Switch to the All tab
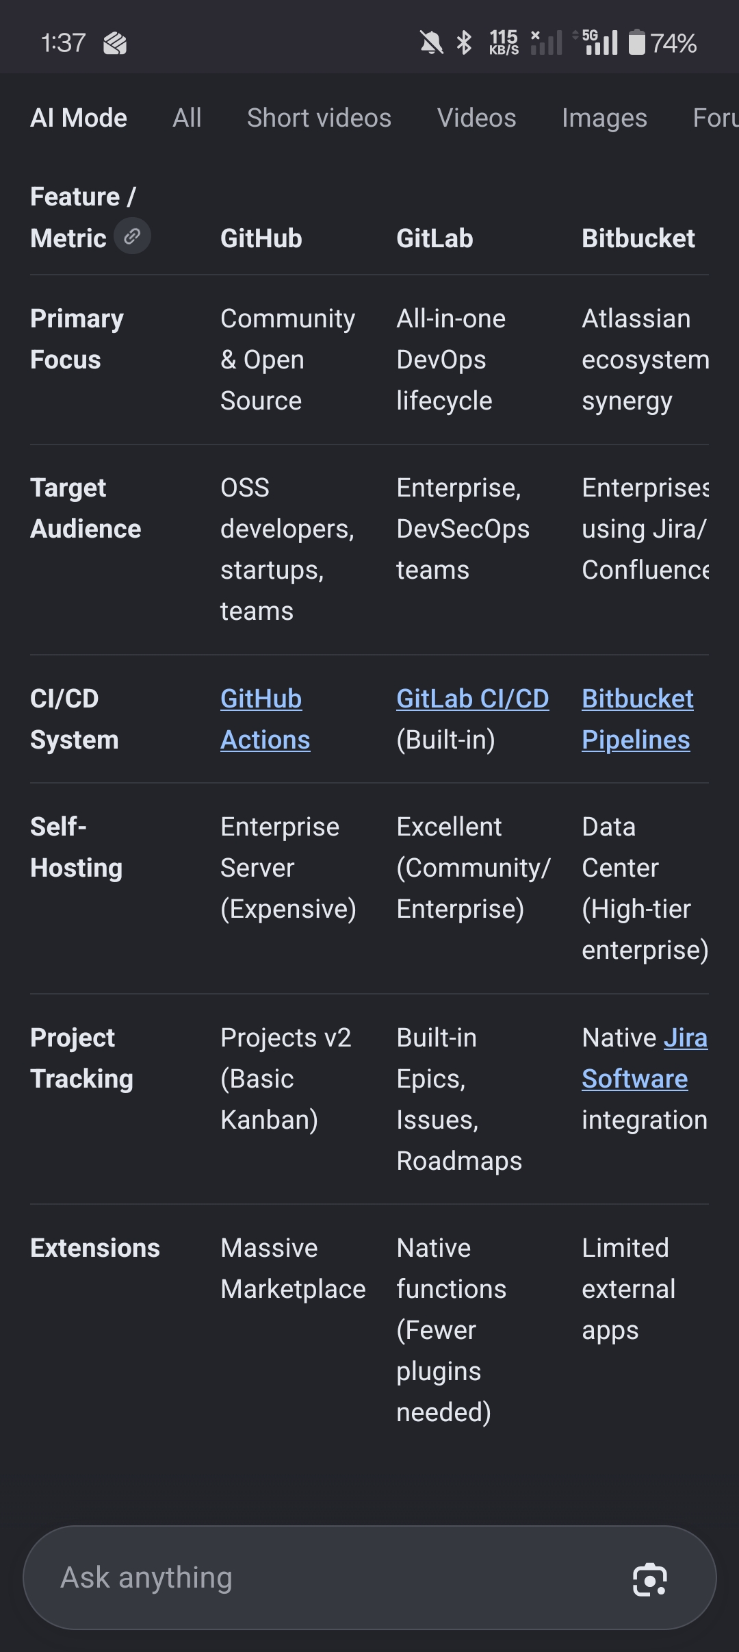Screen dimensions: 739x1652 (187, 118)
